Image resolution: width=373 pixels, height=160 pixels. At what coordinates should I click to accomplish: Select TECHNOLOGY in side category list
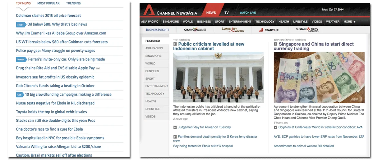[x=156, y=94]
